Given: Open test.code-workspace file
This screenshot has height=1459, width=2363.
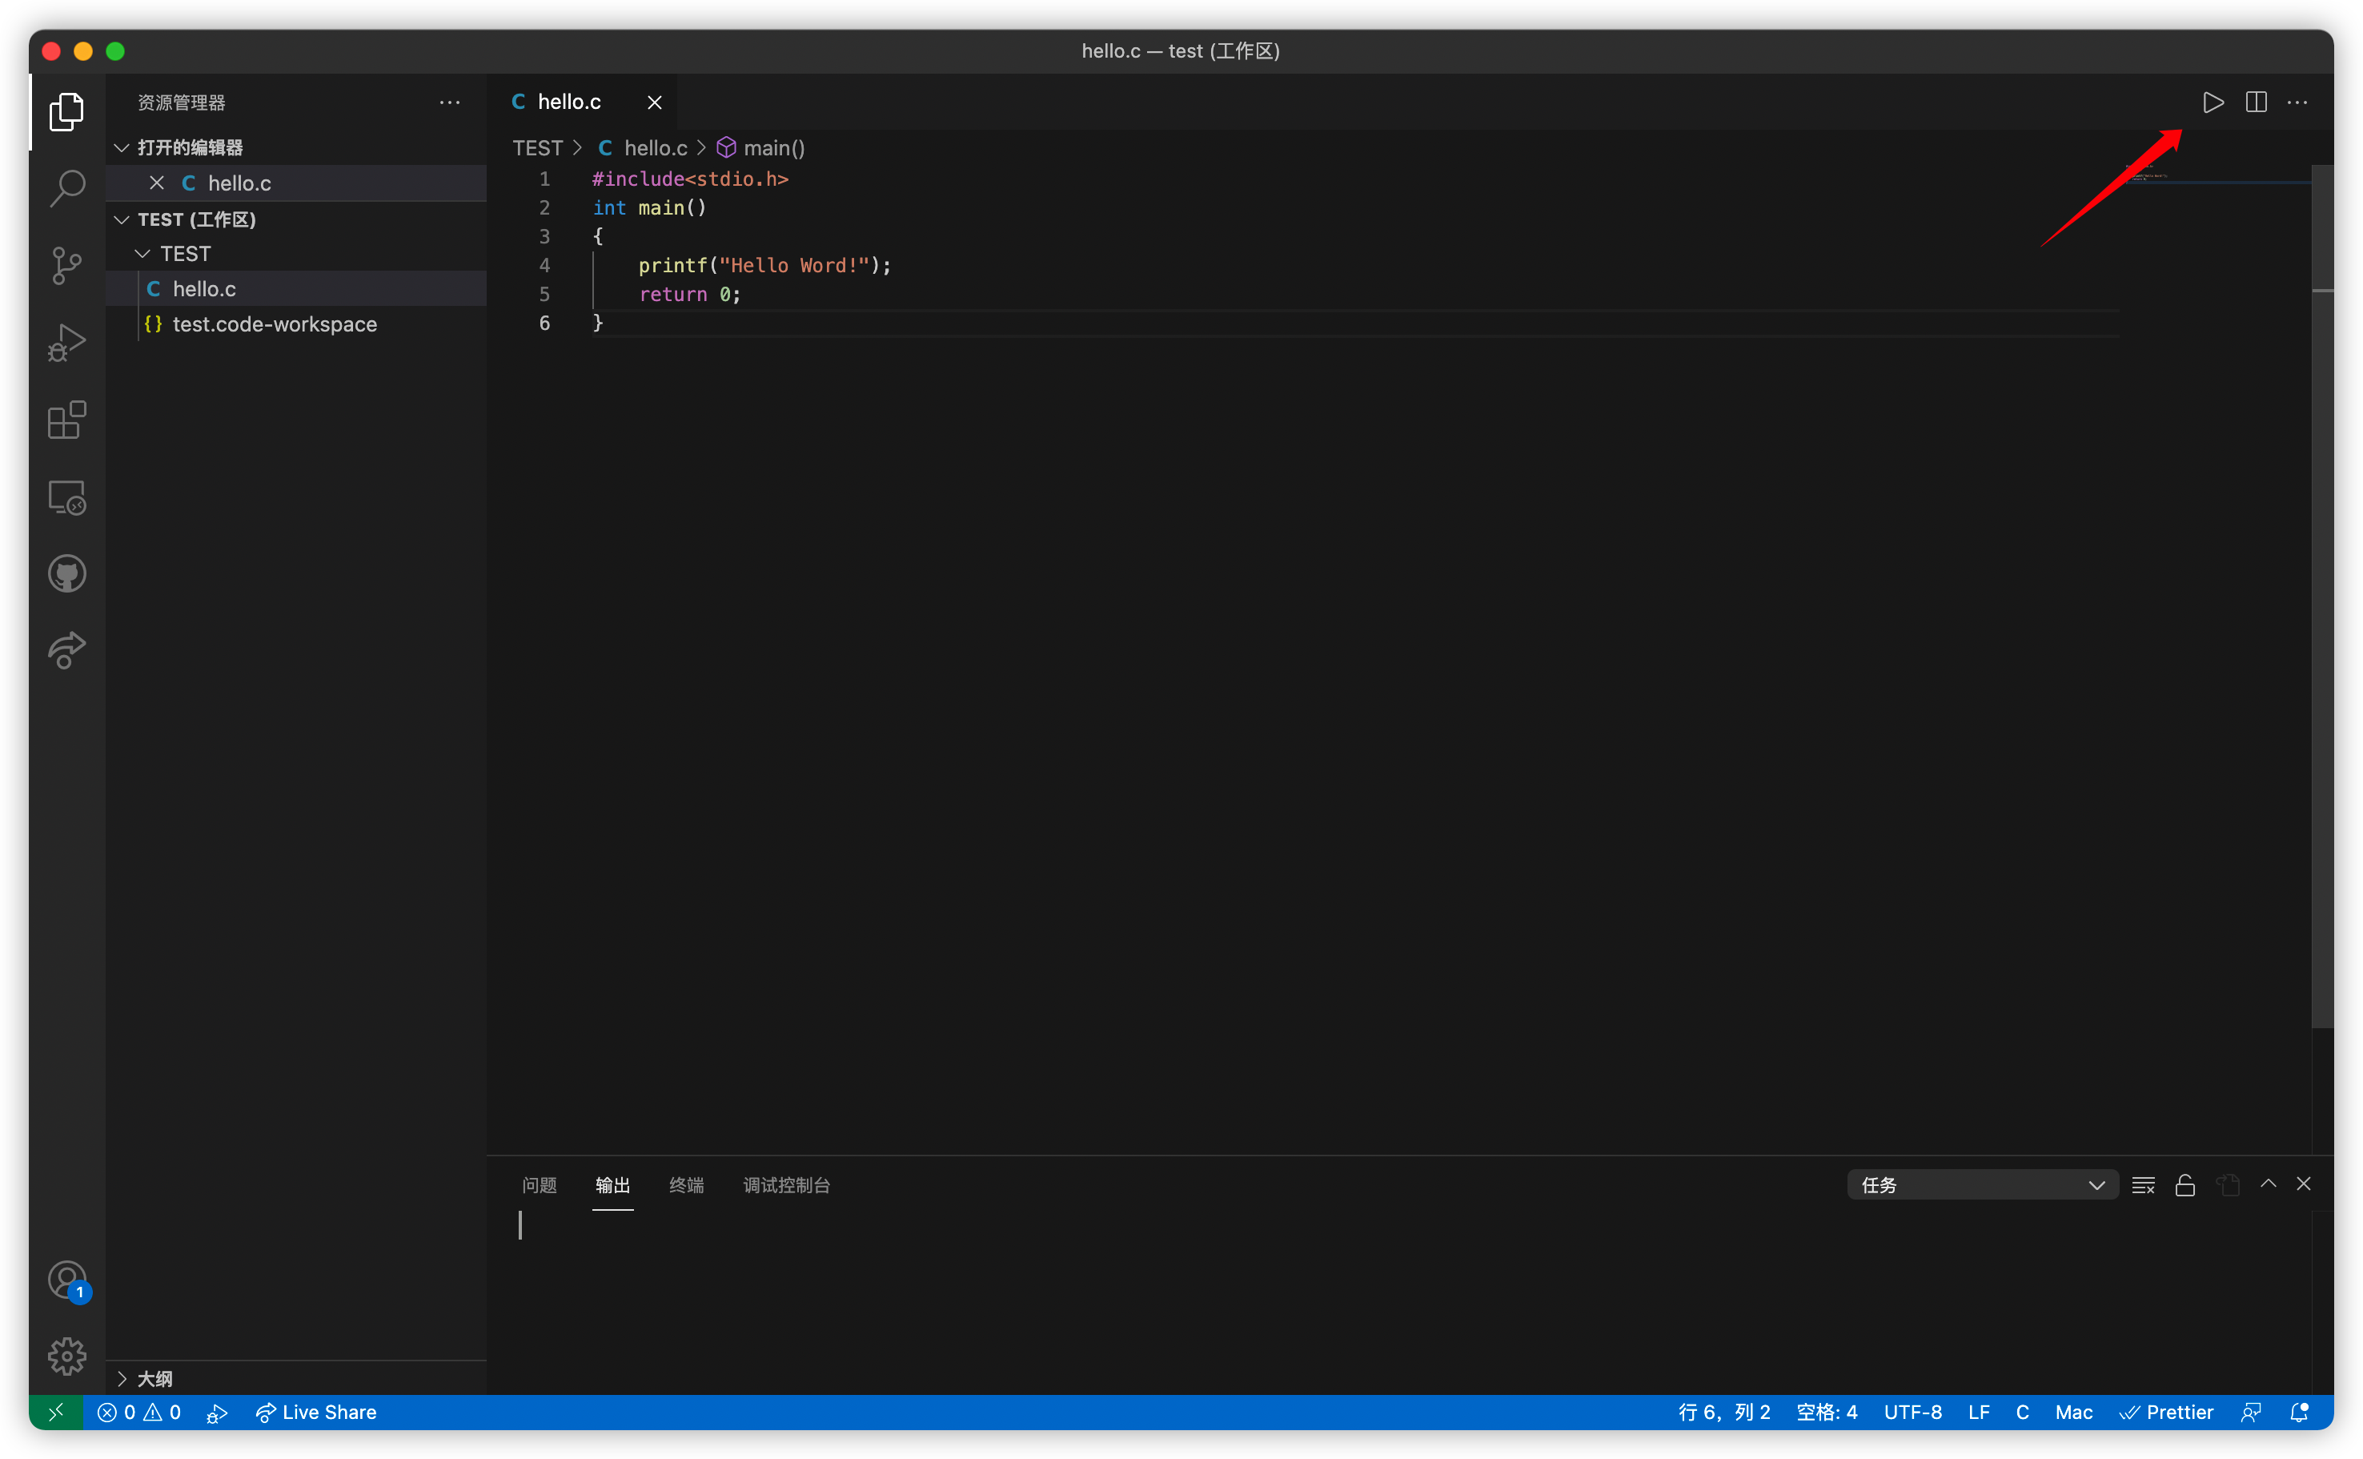Looking at the screenshot, I should tap(295, 324).
